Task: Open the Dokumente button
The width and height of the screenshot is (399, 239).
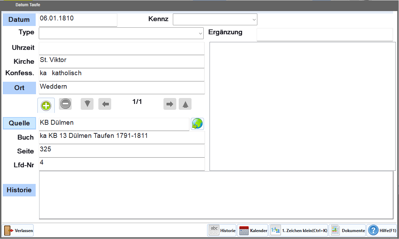Action: coord(347,230)
